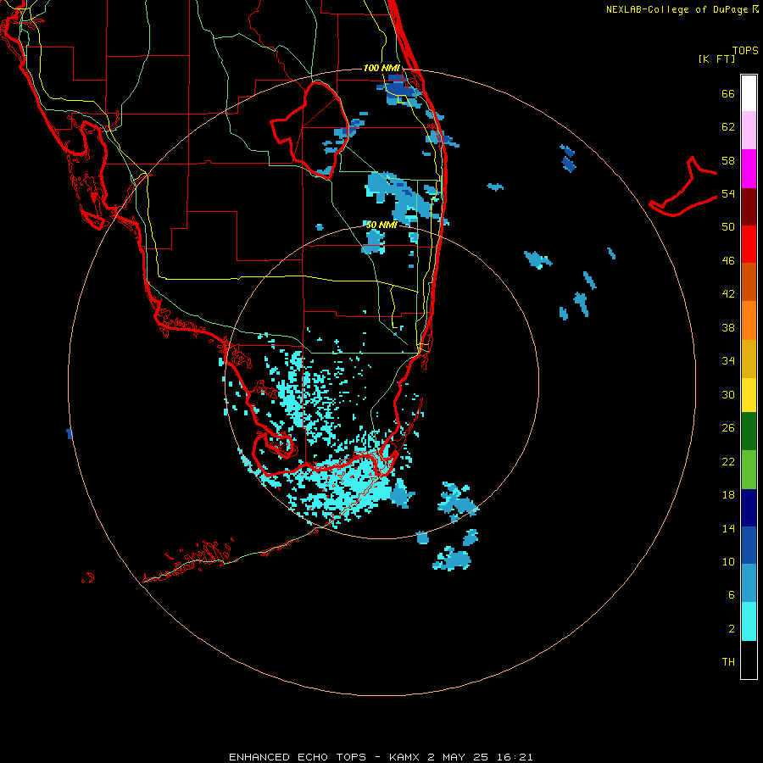Click the dark orange 46 color swatch

(x=749, y=281)
